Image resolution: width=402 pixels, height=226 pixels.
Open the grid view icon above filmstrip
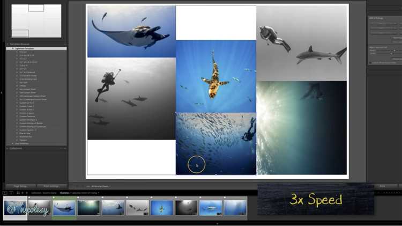click(x=18, y=193)
